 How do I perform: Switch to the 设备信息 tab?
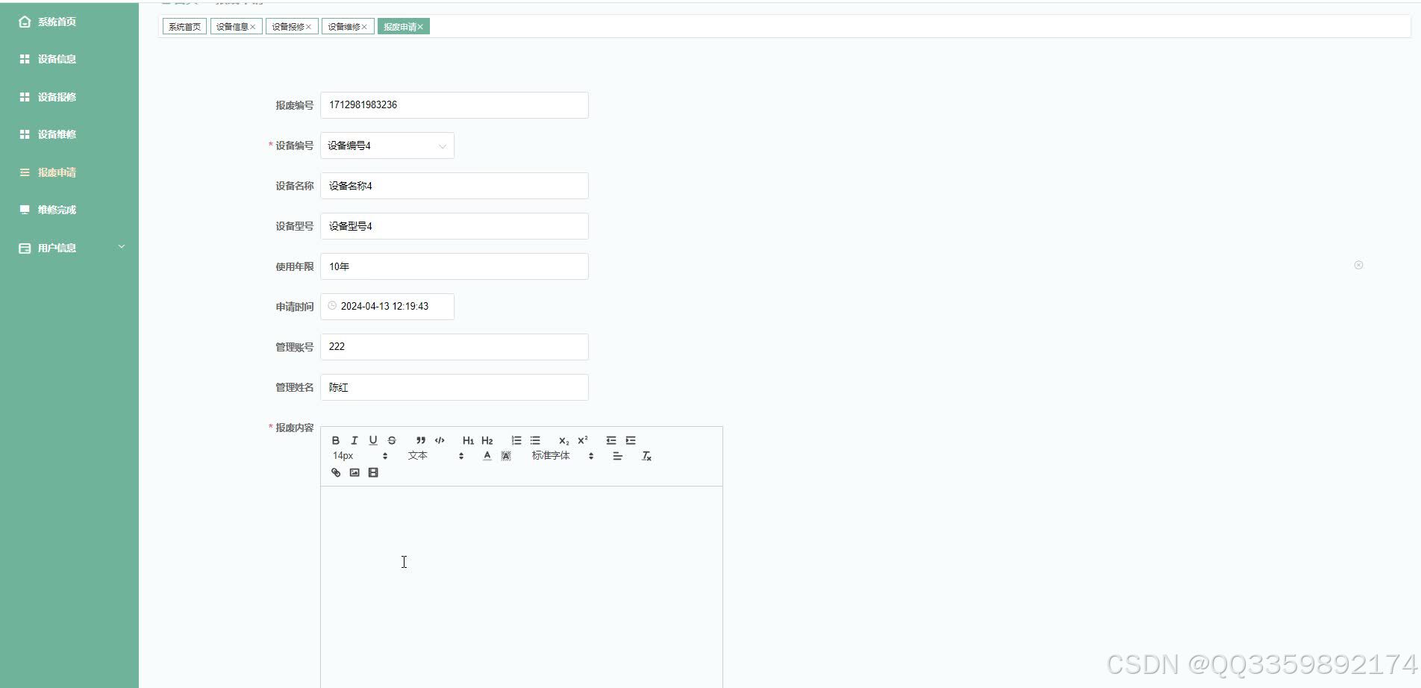tap(232, 27)
